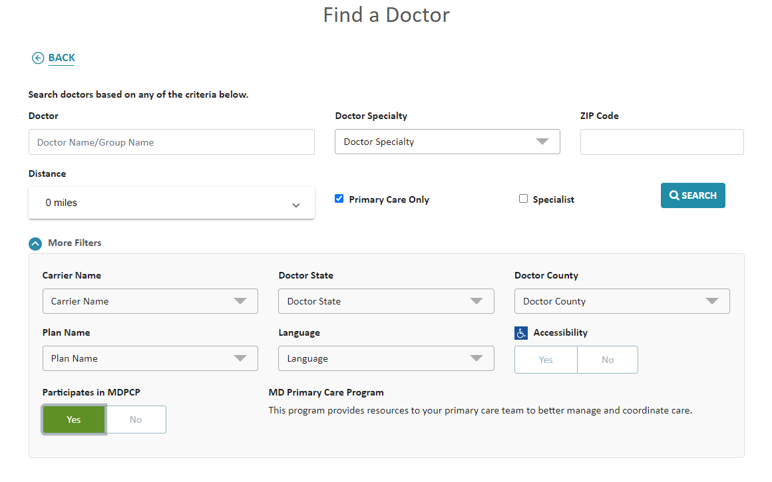Choose from the Language dropdown
The height and width of the screenshot is (482, 772).
(386, 358)
